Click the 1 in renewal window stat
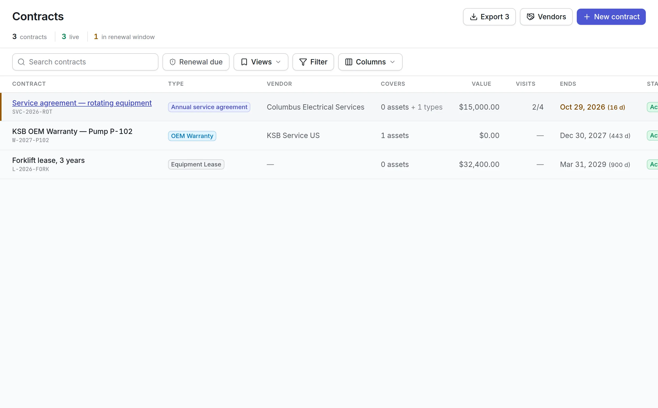 click(124, 37)
